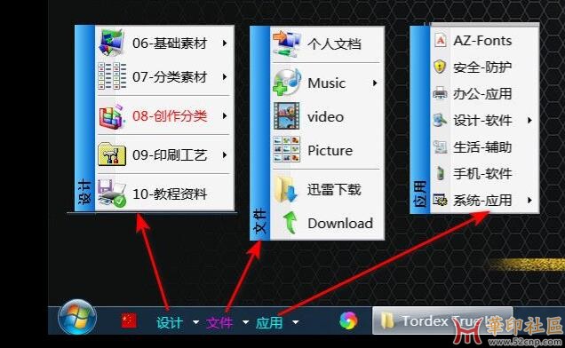Screen dimensions: 565x348
Task: Click the Music disc icon
Action: pyautogui.click(x=287, y=83)
